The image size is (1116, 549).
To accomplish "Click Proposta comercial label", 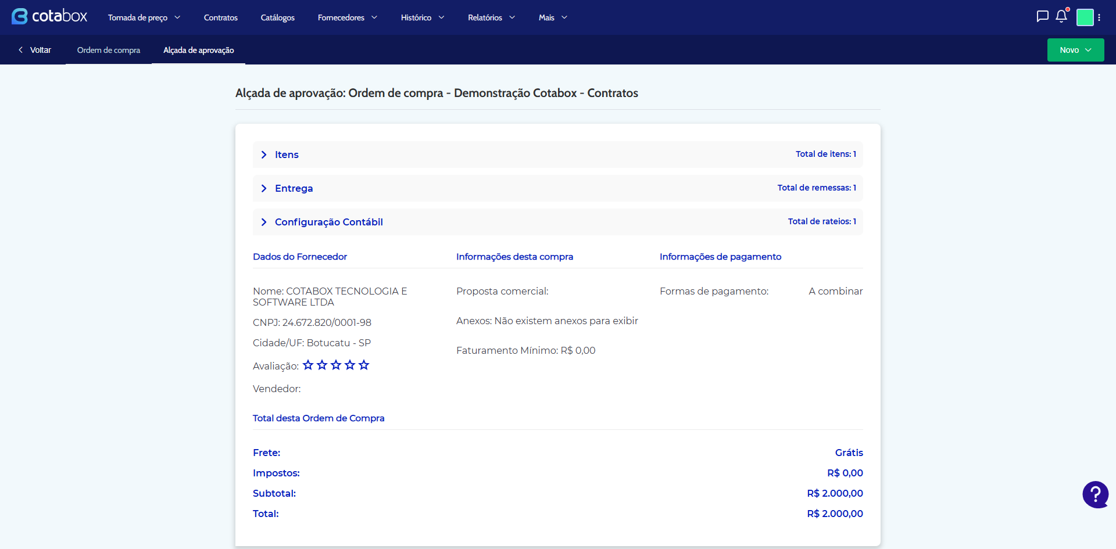I will (502, 291).
